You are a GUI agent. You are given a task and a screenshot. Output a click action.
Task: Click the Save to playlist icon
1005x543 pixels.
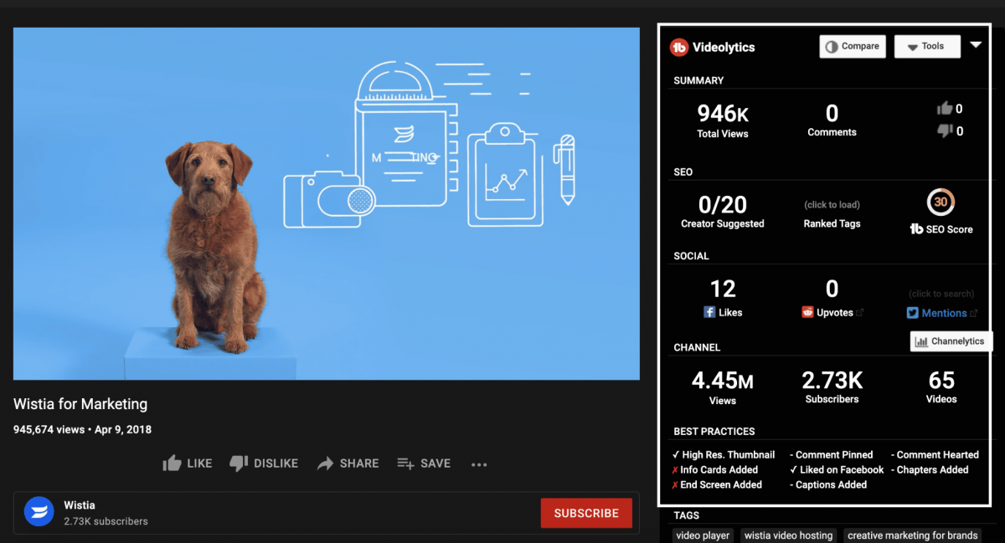(405, 464)
